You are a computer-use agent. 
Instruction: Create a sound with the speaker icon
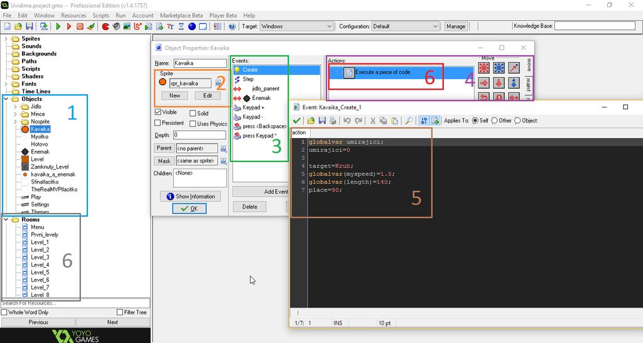(116, 26)
